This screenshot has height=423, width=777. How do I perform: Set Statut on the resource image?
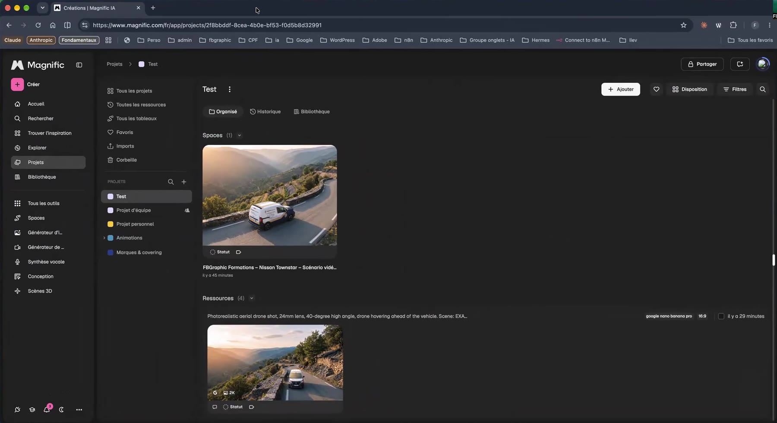(233, 407)
